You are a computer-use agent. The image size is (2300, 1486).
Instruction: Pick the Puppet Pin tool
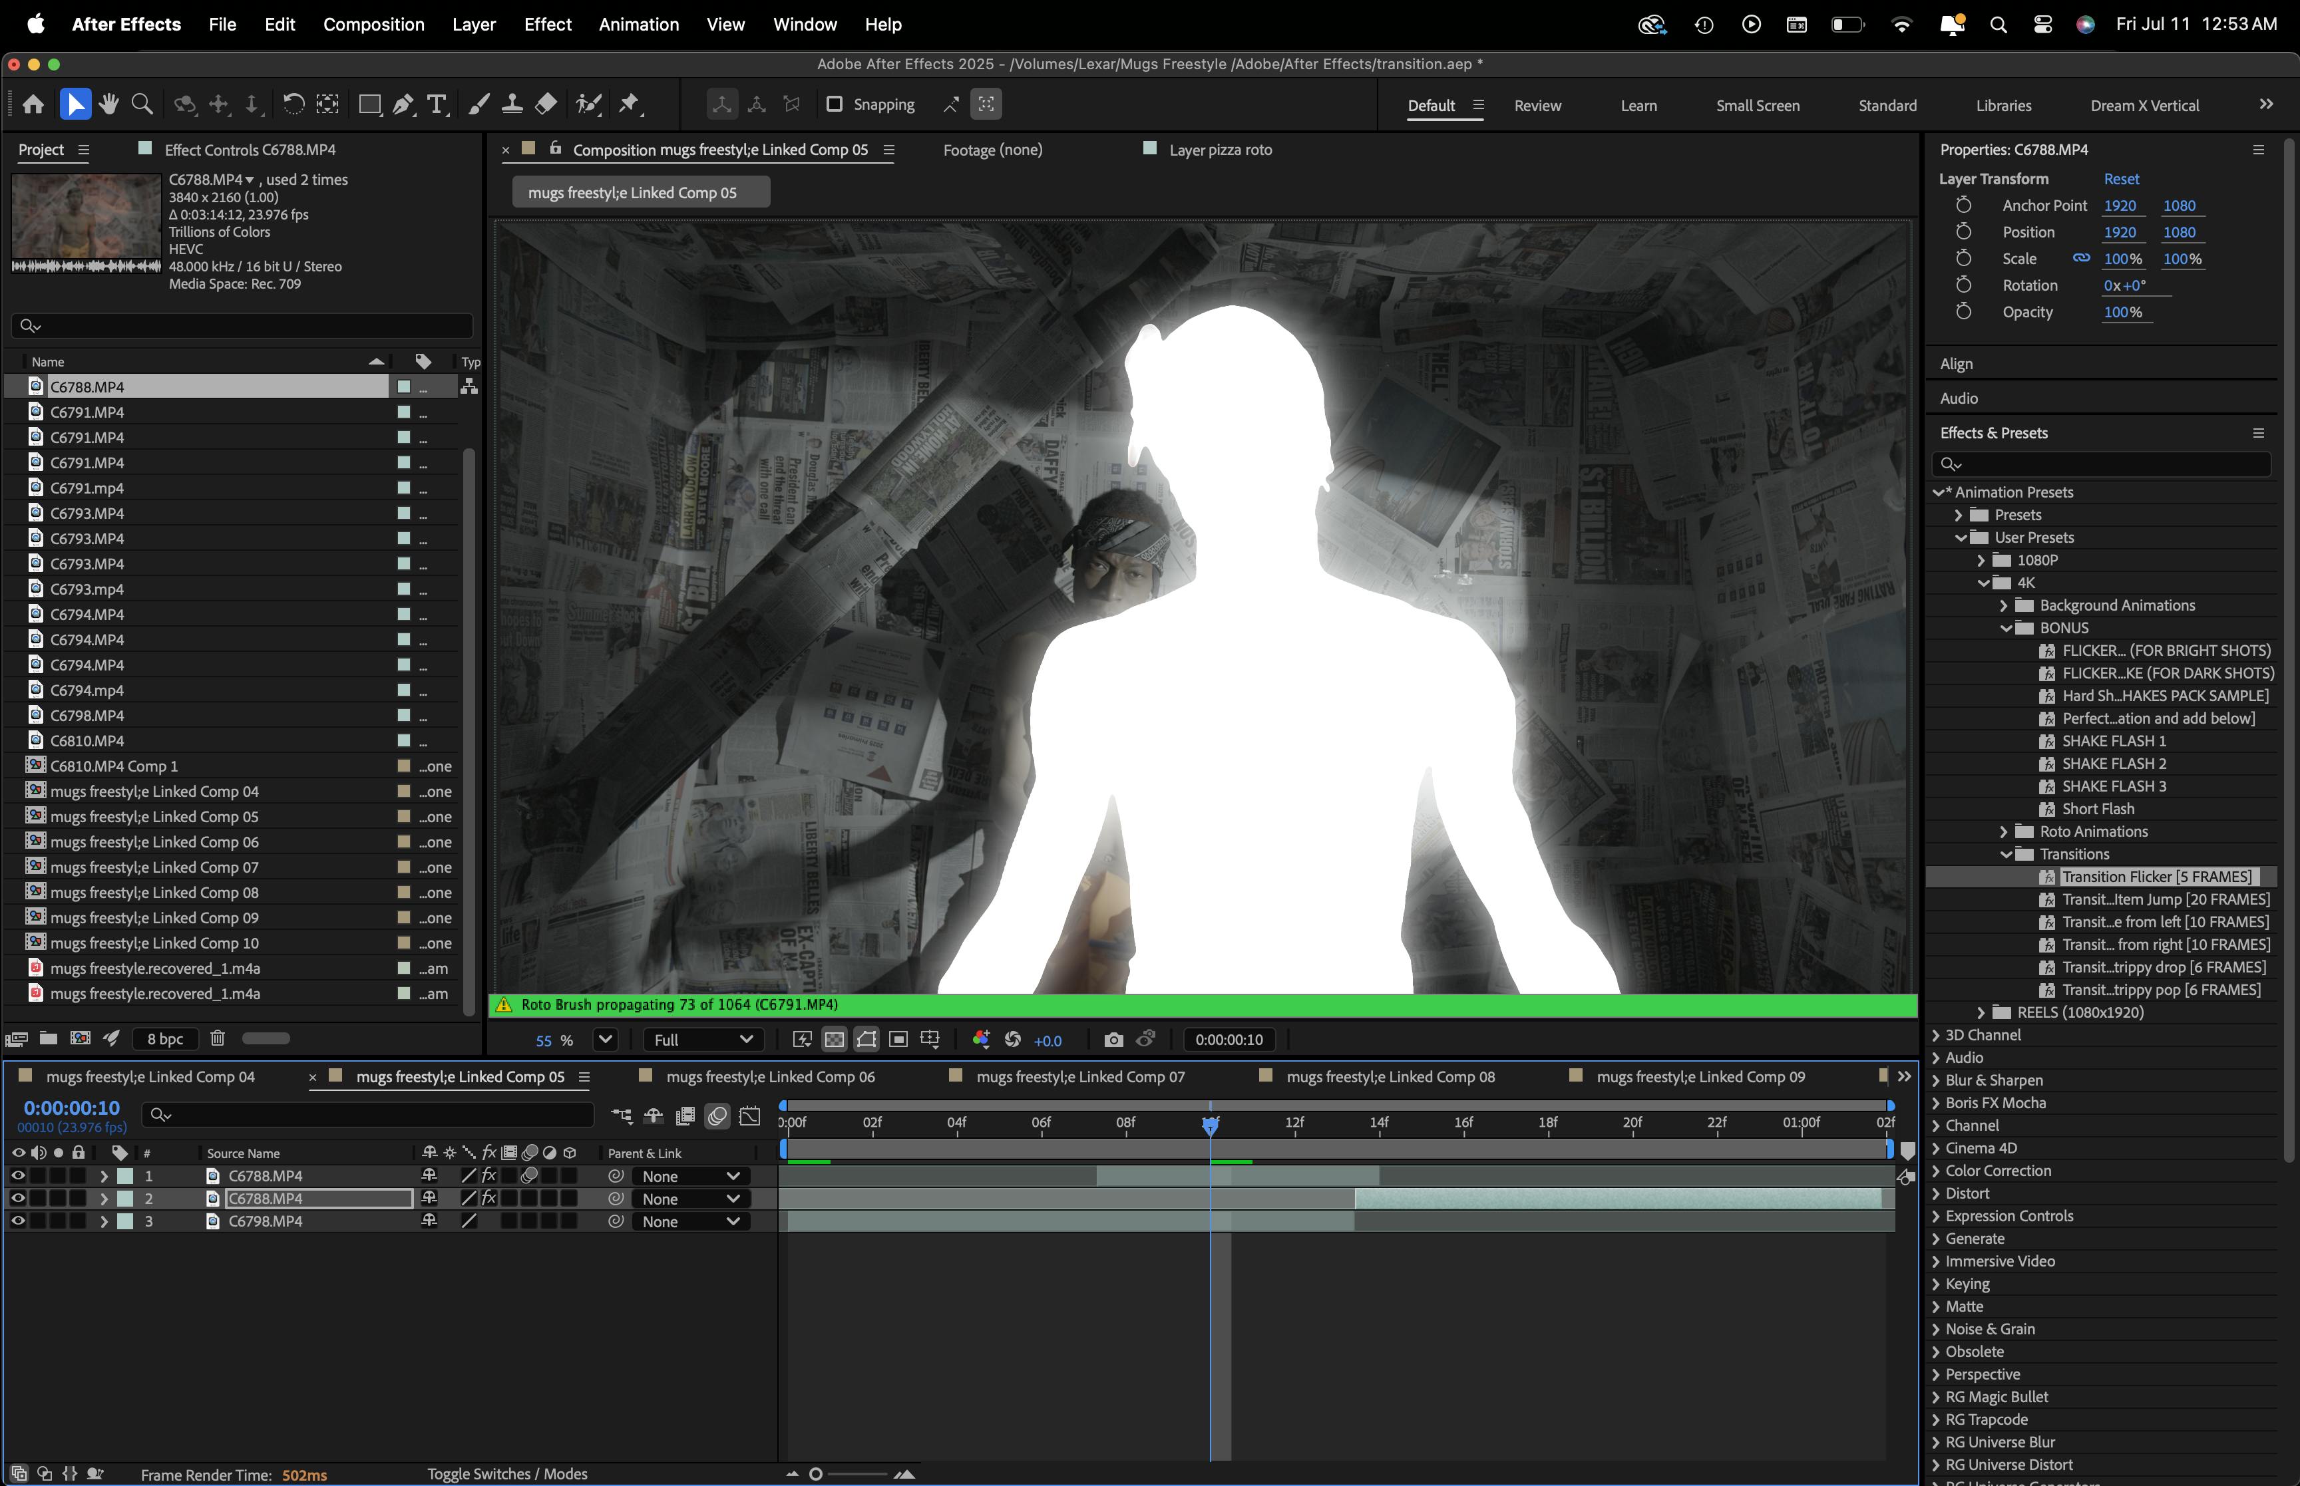point(630,104)
